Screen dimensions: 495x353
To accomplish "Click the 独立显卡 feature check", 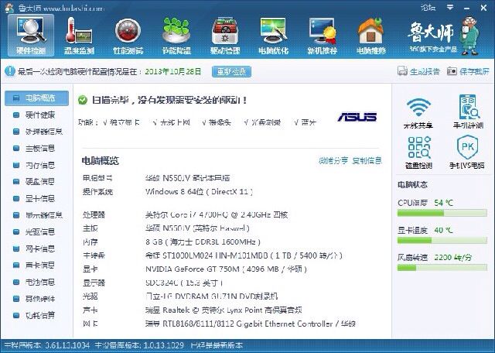I will point(121,122).
